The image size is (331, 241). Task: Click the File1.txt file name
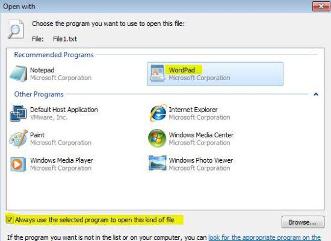[x=65, y=39]
